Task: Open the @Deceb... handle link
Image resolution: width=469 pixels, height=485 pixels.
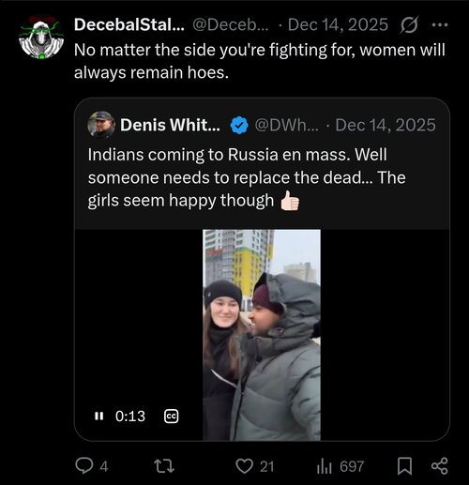Action: pos(231,24)
